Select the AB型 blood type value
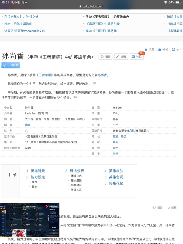This screenshot has height=244, width=183. point(28,148)
